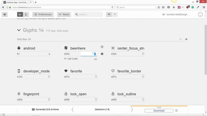The image size is (207, 116).
Task: Click the android glyph icon
Action: 19,48
